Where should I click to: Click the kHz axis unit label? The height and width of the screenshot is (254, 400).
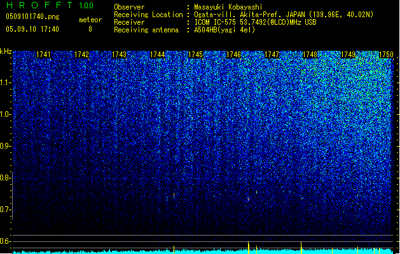[x=6, y=51]
